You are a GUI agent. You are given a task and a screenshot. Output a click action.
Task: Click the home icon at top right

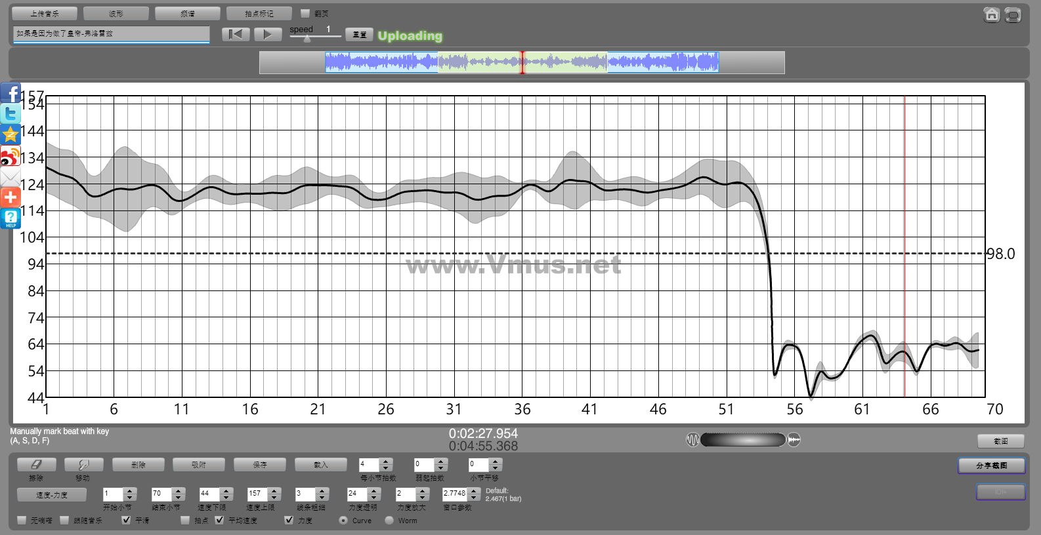coord(992,15)
